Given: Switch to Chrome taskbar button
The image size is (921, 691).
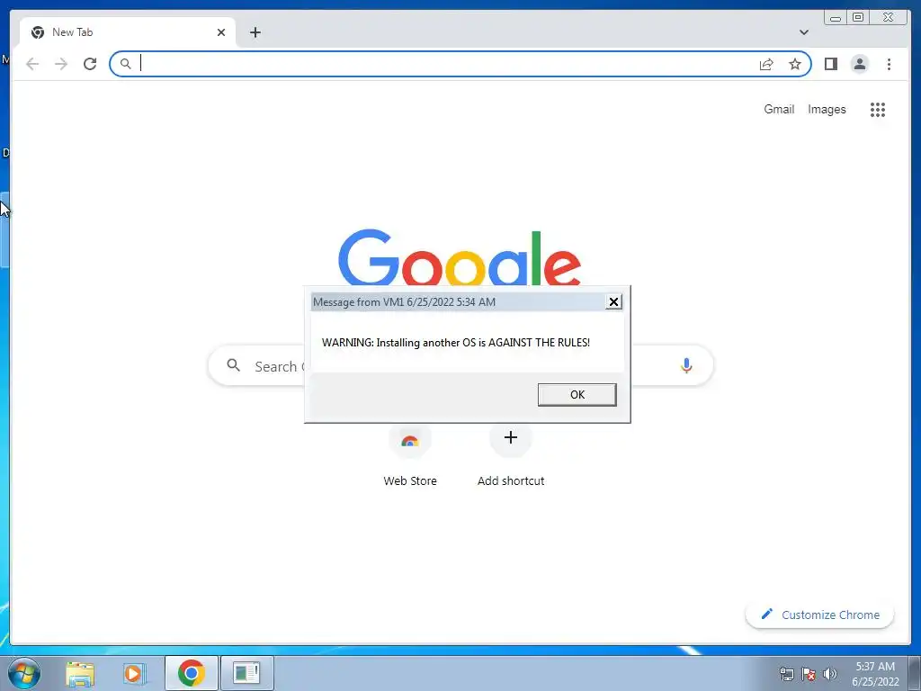Looking at the screenshot, I should 191,673.
